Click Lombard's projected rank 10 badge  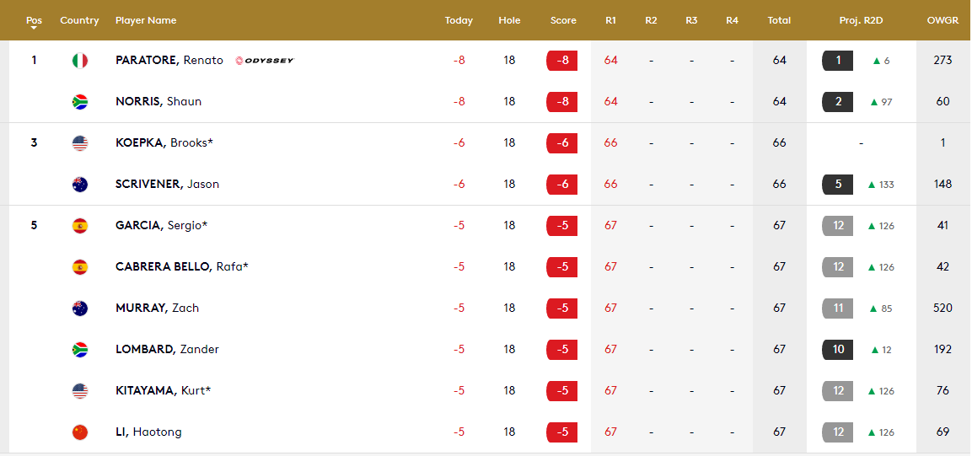838,350
